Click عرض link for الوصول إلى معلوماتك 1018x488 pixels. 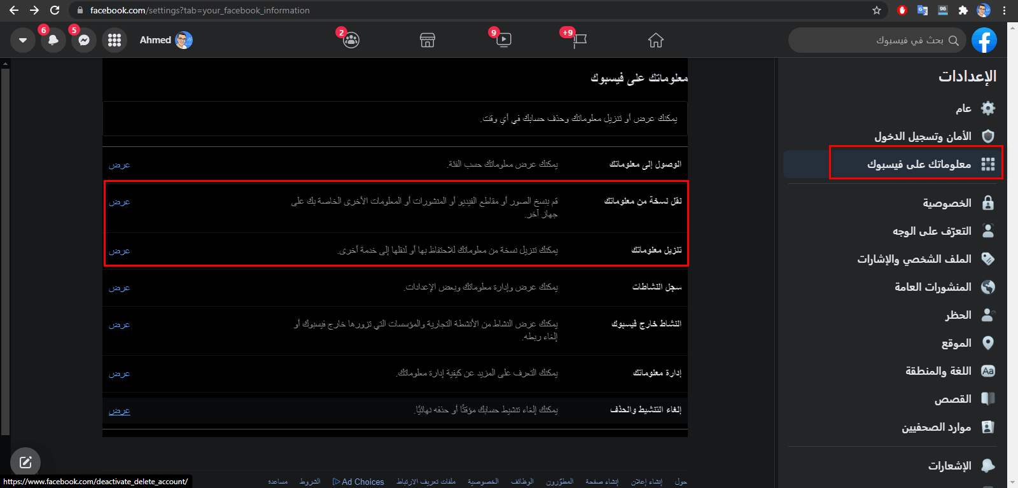click(119, 165)
